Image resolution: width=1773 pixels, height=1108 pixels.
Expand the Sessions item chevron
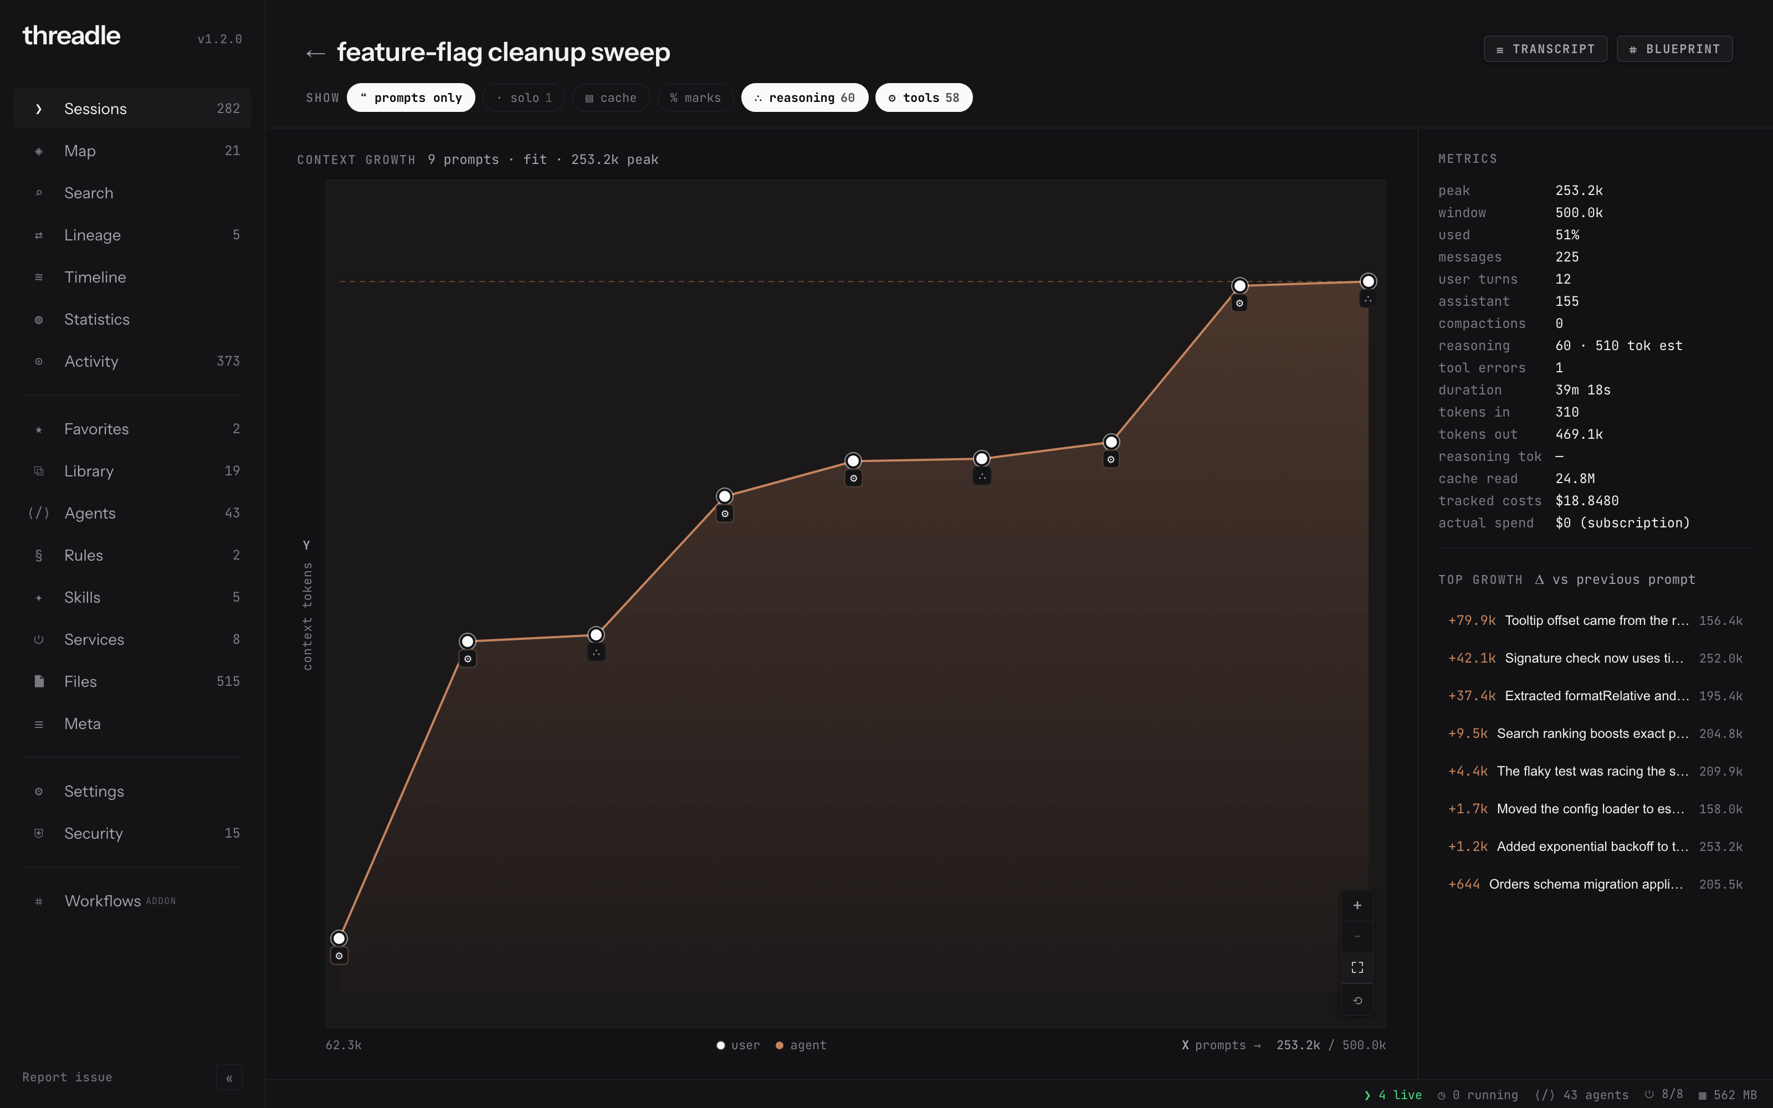point(39,109)
